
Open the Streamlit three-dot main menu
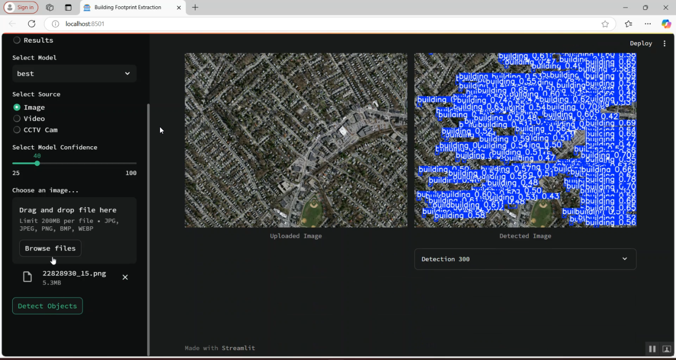[x=664, y=44]
